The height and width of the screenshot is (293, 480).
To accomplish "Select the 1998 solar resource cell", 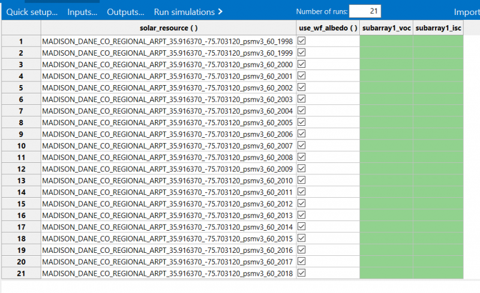I will click(167, 41).
